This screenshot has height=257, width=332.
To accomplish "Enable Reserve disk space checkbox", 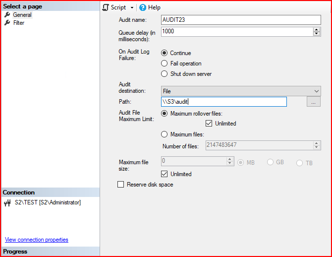I will (x=120, y=185).
